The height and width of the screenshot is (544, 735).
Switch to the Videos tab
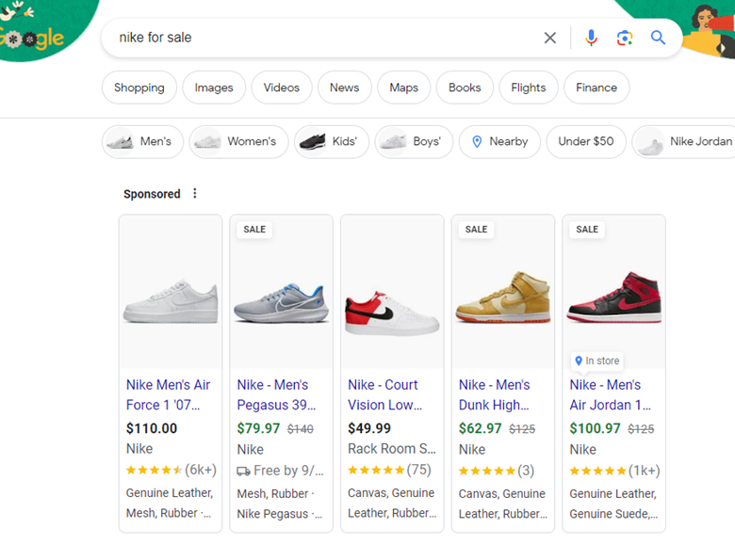coord(281,88)
